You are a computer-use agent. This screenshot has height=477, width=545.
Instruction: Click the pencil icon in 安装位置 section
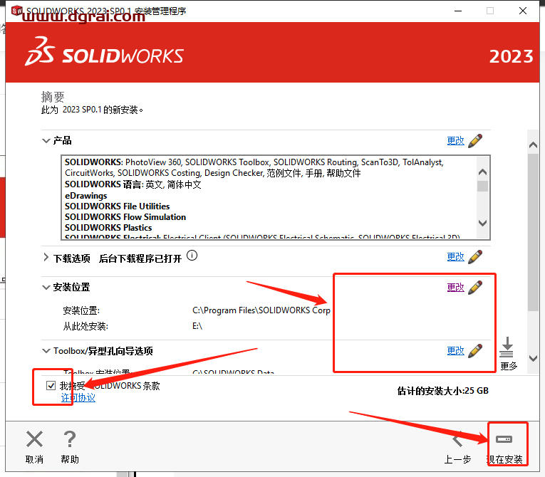(475, 288)
